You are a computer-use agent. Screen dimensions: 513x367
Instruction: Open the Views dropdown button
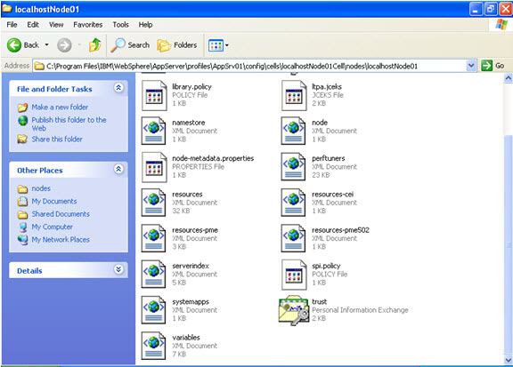tap(218, 45)
